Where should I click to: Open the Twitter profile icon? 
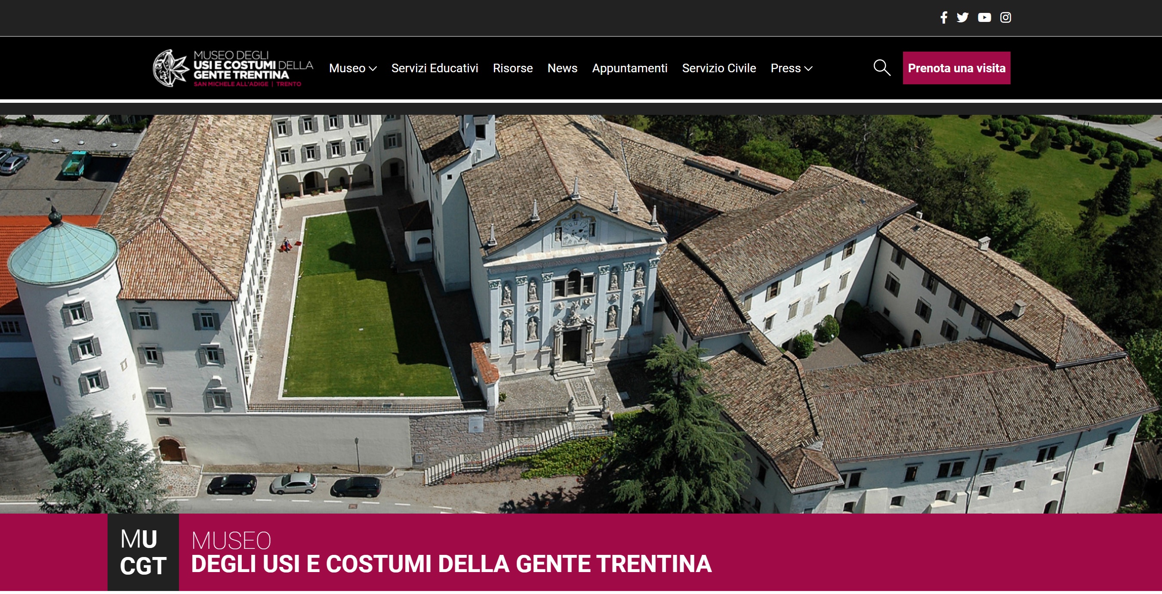coord(963,18)
